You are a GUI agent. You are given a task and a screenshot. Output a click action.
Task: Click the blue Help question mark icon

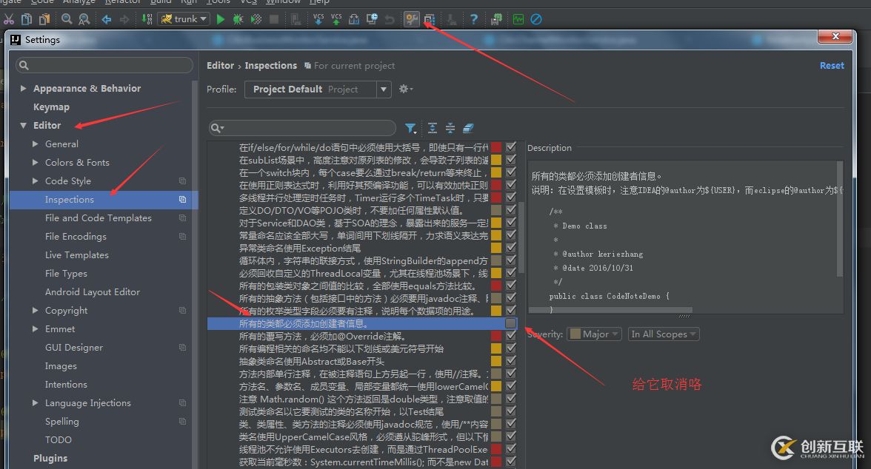(x=474, y=19)
